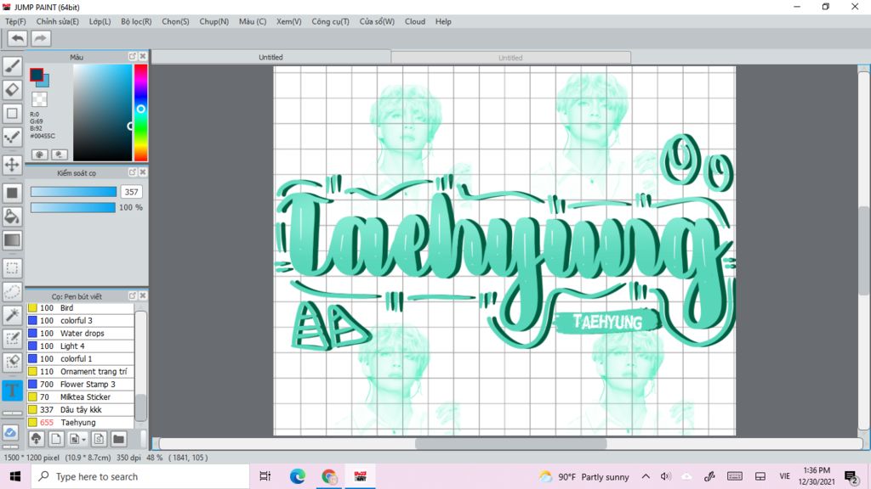Open the add bitmap brush dropdown
Screen dimensions: 871x489
pyautogui.click(x=77, y=439)
